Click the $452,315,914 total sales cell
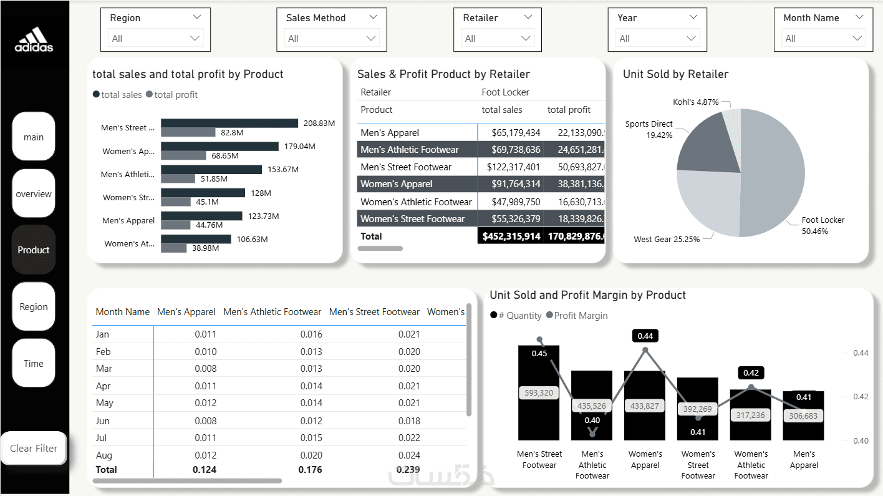The image size is (883, 496). click(x=511, y=236)
